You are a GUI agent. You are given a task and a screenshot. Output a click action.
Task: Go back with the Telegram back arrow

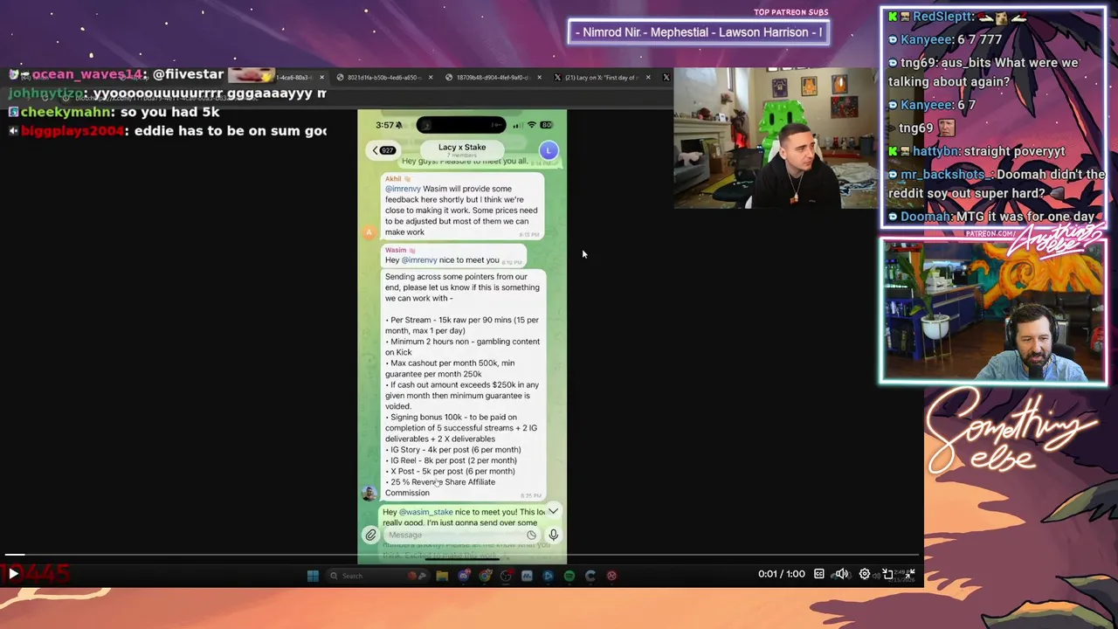[x=376, y=150]
